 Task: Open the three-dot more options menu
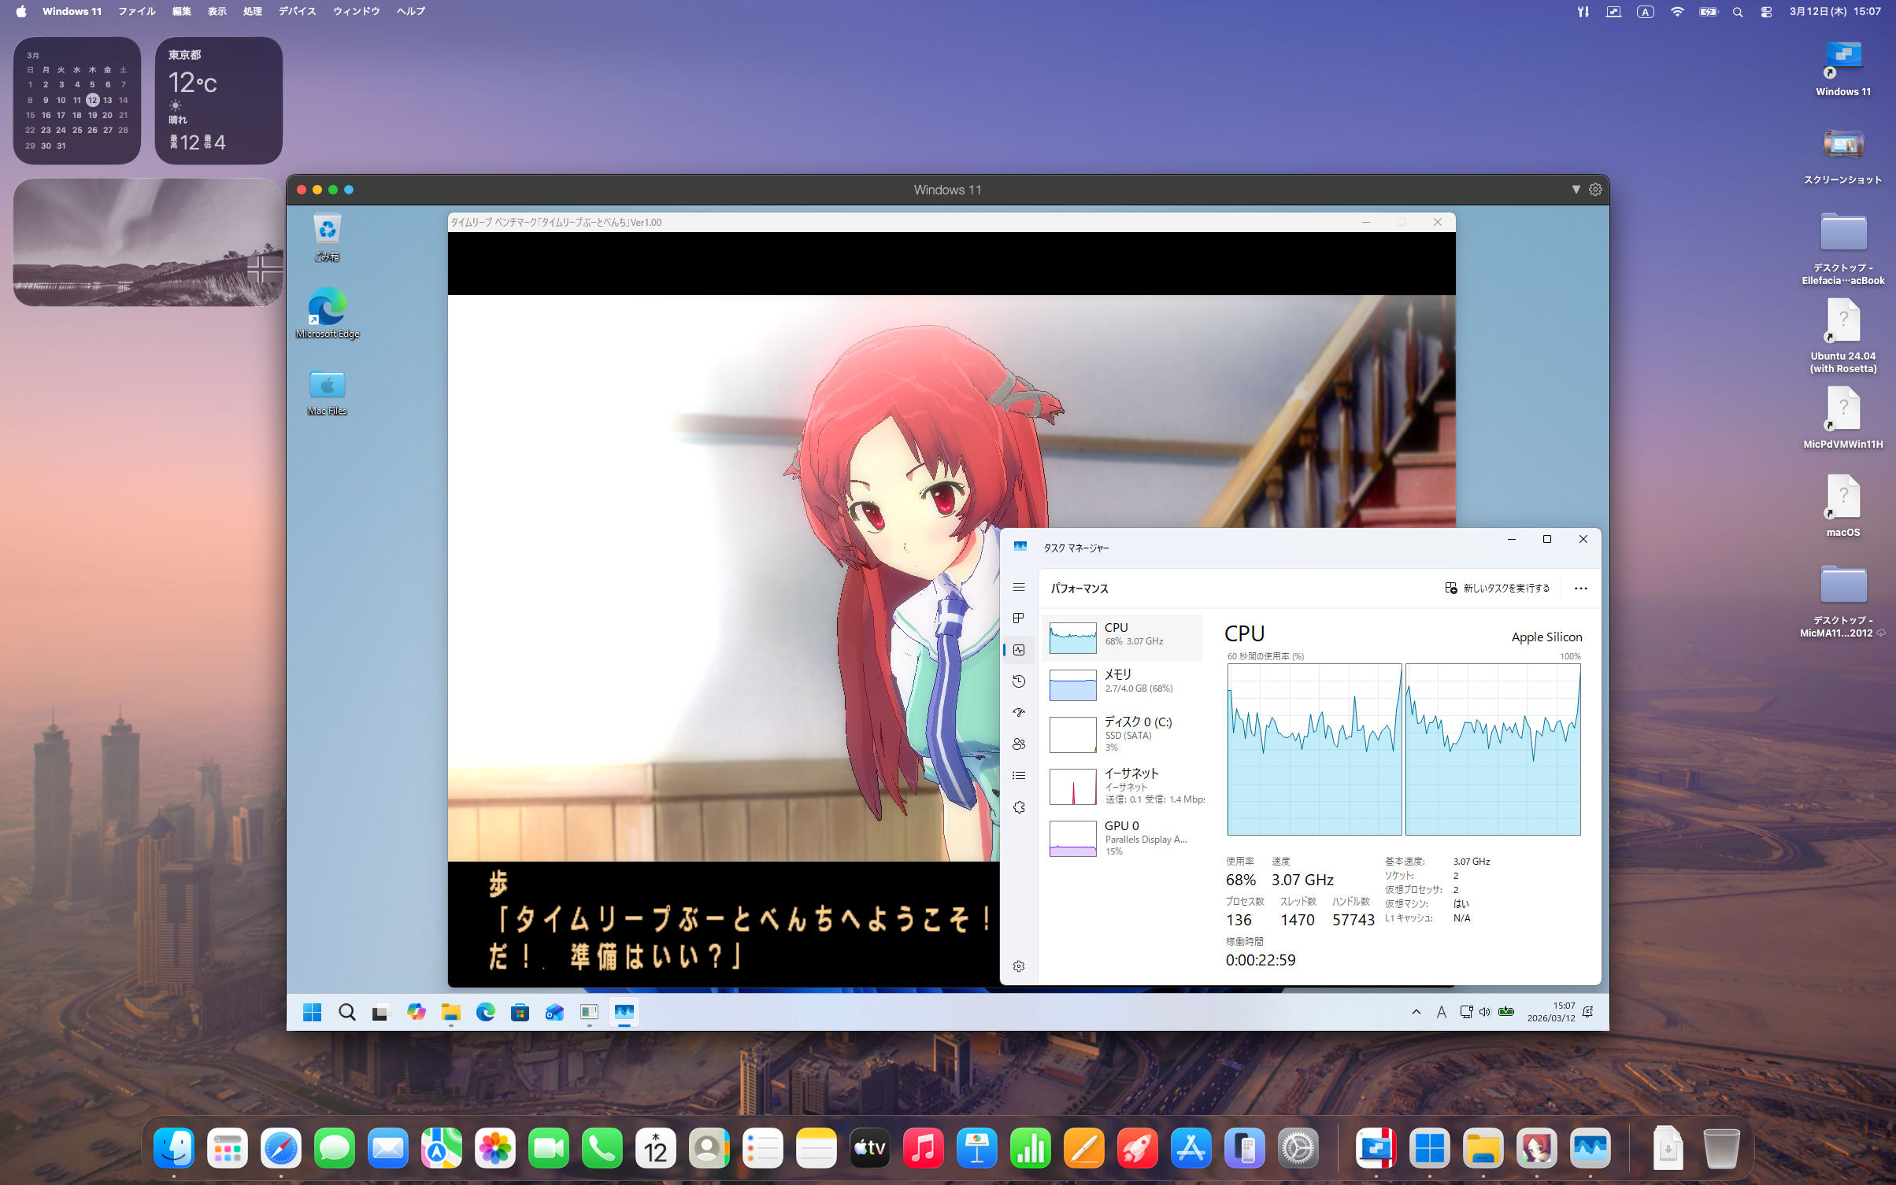tap(1580, 589)
